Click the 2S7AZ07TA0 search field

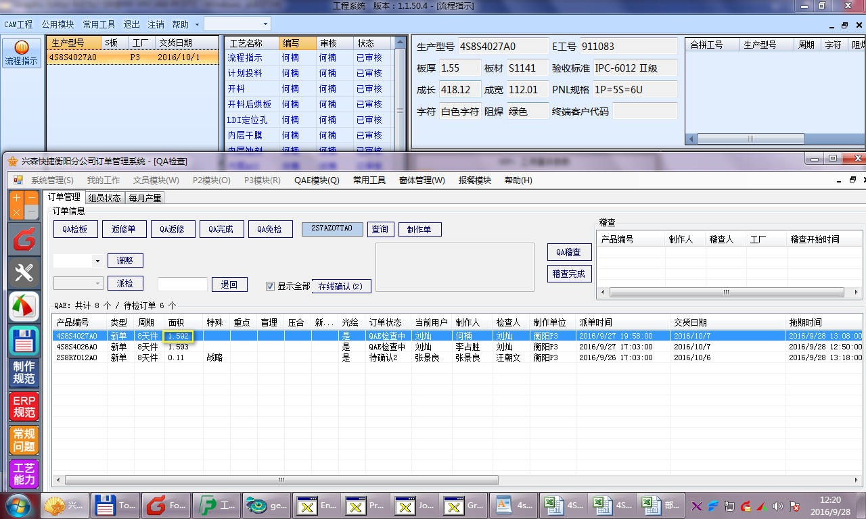click(x=332, y=229)
